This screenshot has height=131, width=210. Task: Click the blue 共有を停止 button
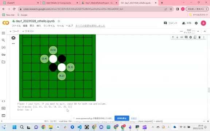coord(122,118)
